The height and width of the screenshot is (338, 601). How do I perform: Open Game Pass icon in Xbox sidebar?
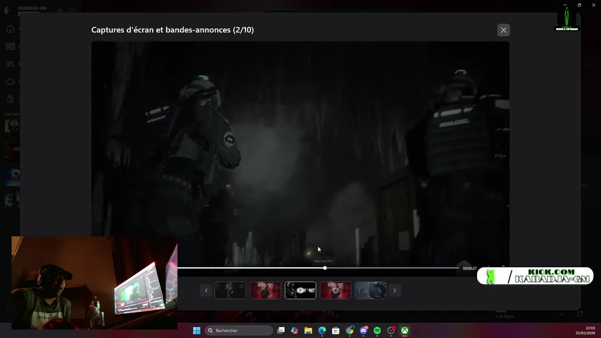click(x=10, y=46)
